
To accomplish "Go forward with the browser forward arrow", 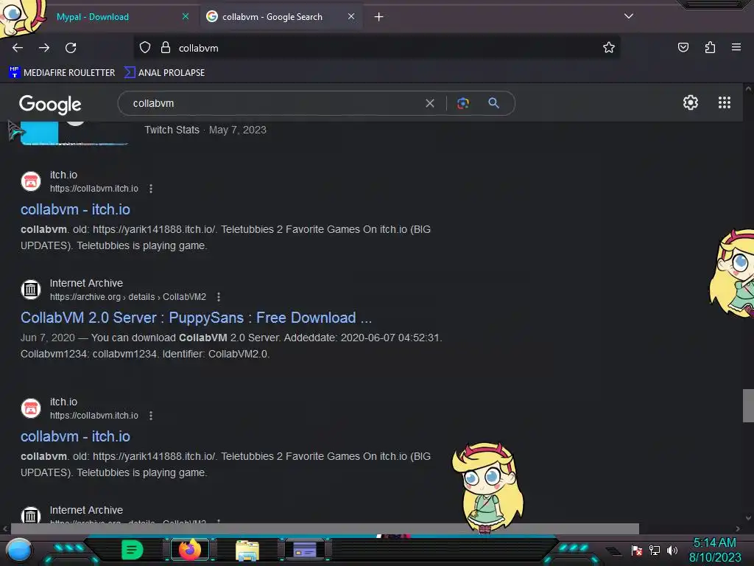I will coord(44,48).
